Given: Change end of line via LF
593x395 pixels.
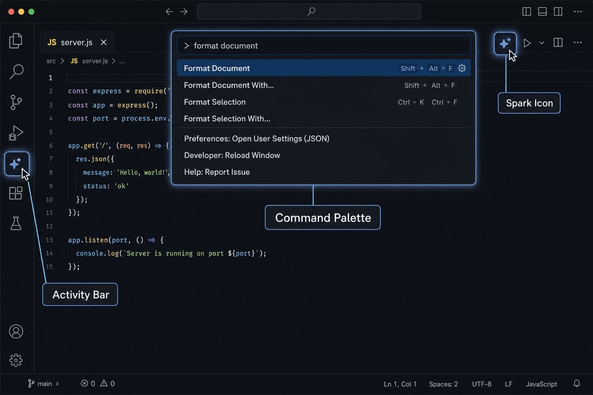Looking at the screenshot, I should coord(508,384).
